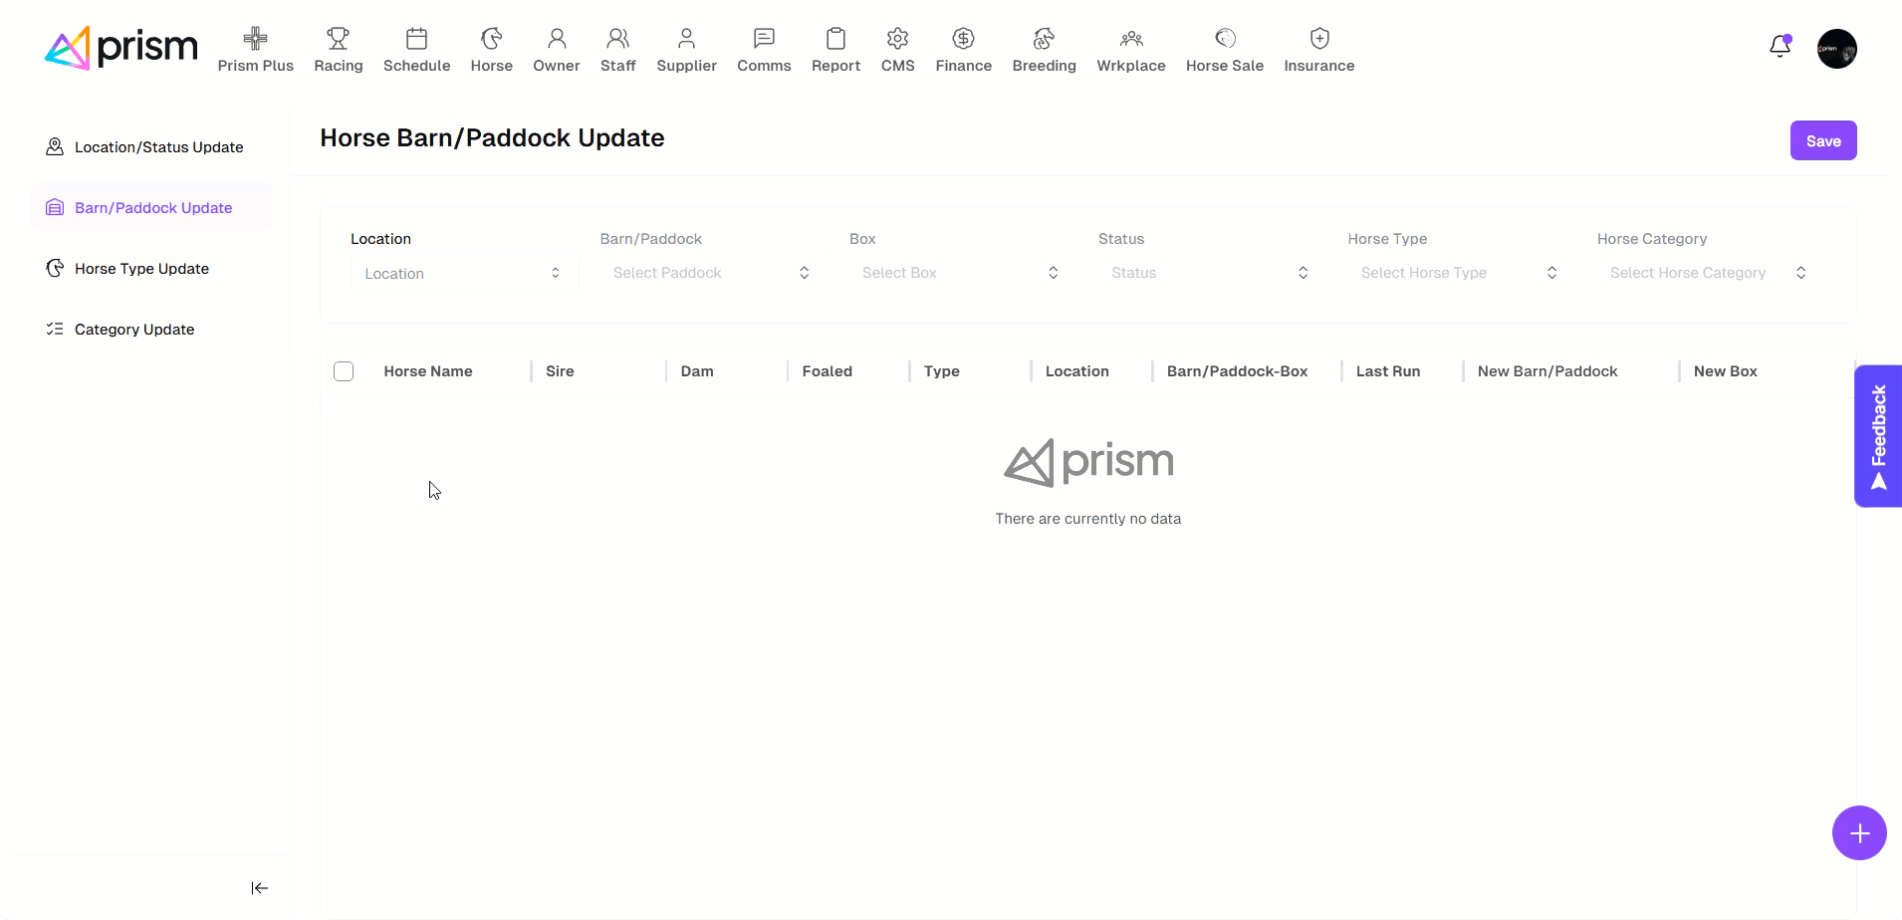Screen dimensions: 1902x920
Task: Open the Feedback side tab
Action: pyautogui.click(x=1878, y=436)
